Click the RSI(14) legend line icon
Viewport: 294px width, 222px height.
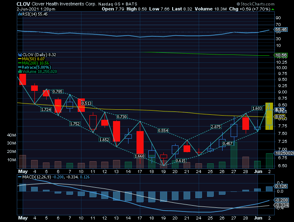[20, 14]
